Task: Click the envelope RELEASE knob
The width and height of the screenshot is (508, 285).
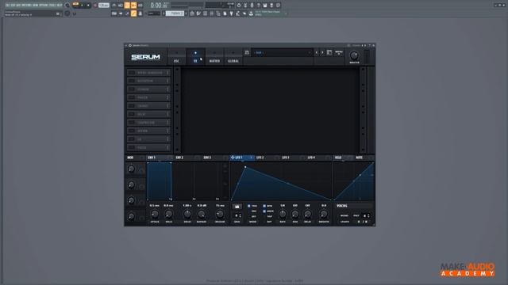Action: click(220, 214)
